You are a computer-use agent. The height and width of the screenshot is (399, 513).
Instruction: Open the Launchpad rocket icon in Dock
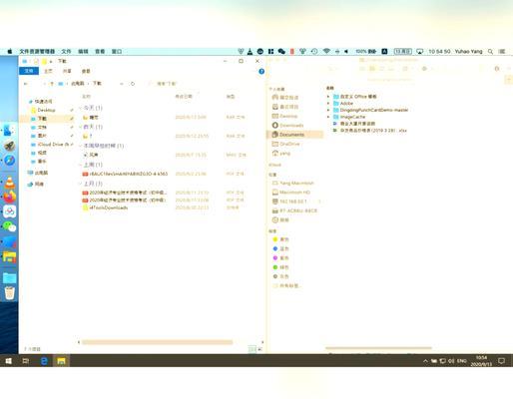click(x=9, y=146)
